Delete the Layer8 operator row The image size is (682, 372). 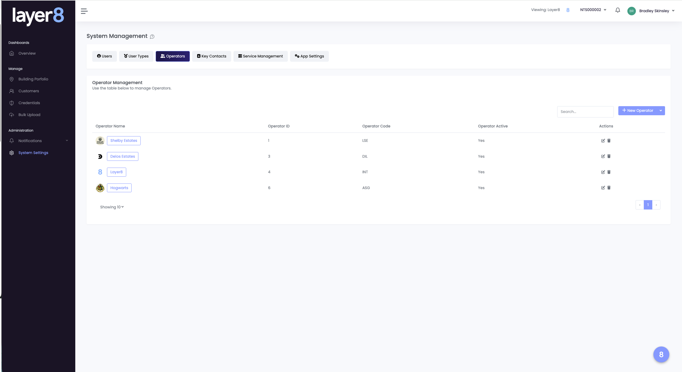coord(609,172)
